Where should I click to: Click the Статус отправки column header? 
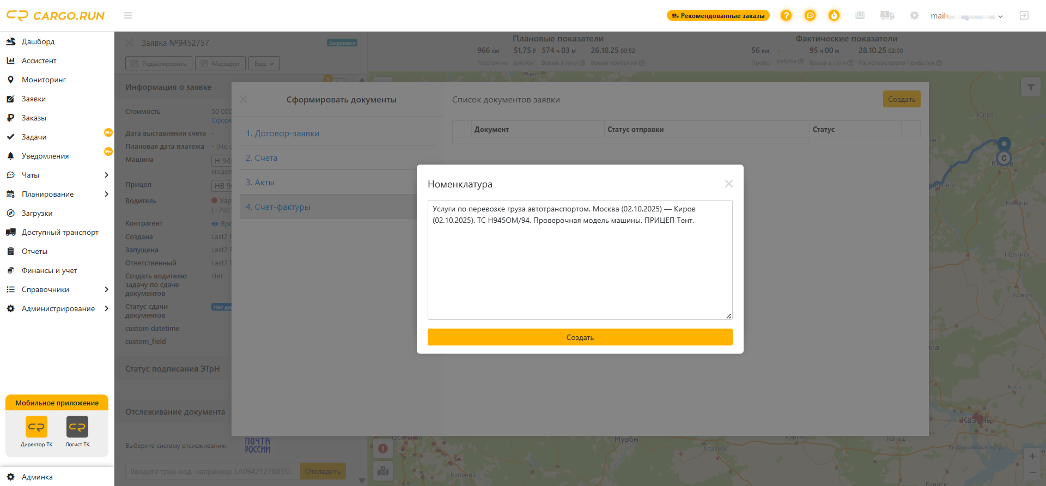[x=707, y=129]
